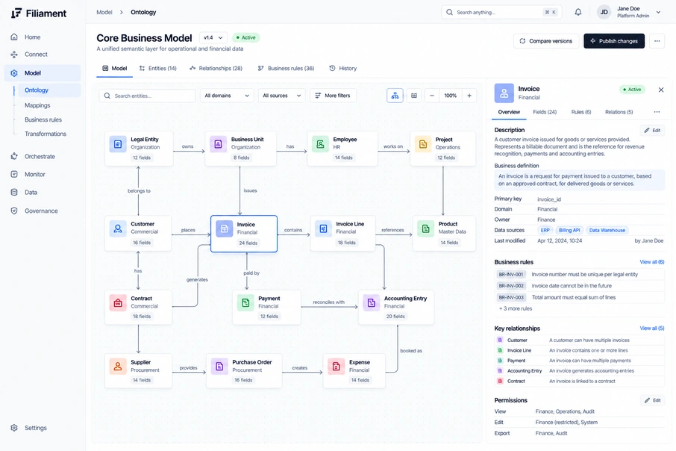
Task: Open the v1.4 version dropdown
Action: (213, 37)
